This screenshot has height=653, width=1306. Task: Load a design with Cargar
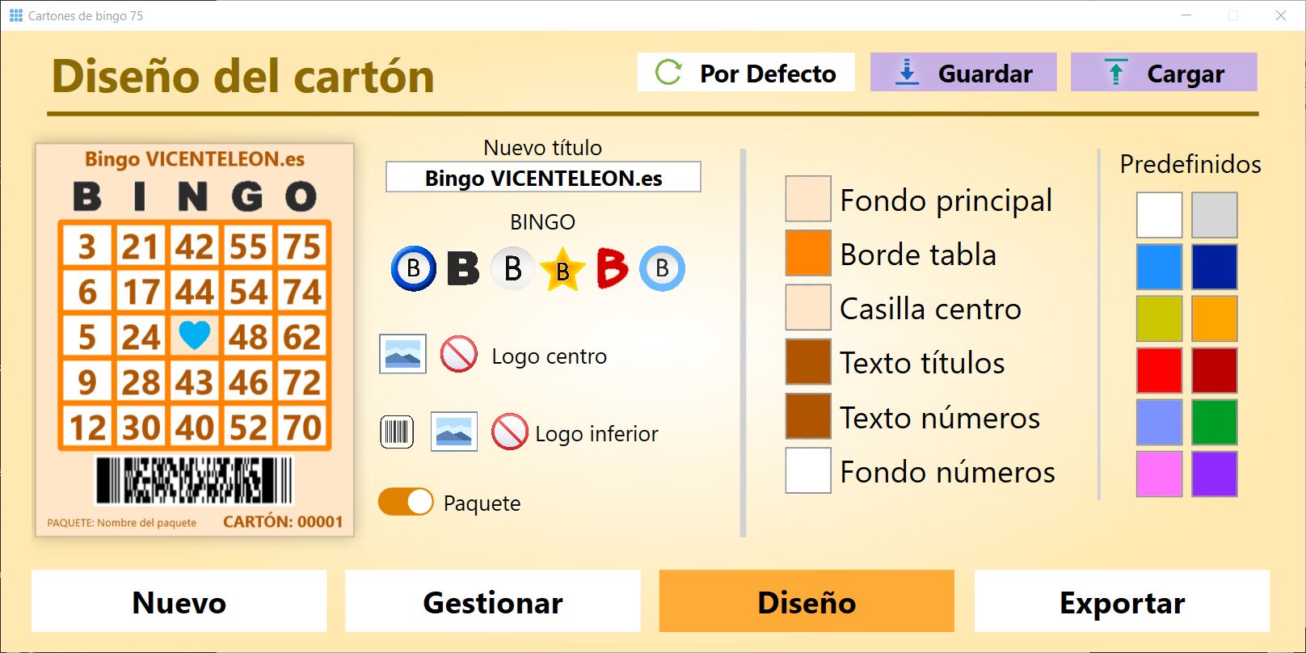[1164, 73]
